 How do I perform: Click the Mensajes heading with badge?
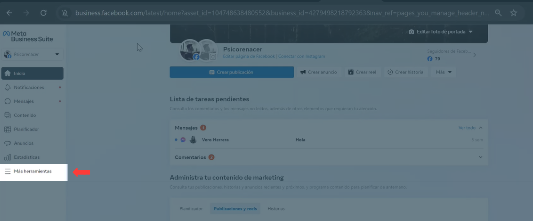coord(190,128)
